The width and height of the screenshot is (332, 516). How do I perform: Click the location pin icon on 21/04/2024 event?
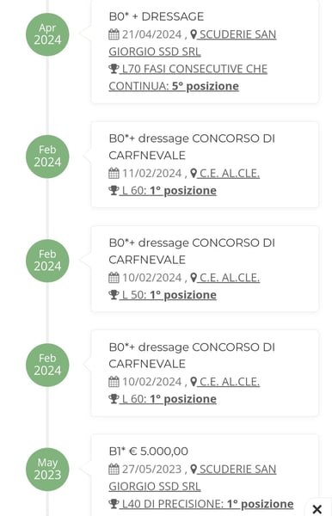pyautogui.click(x=194, y=34)
